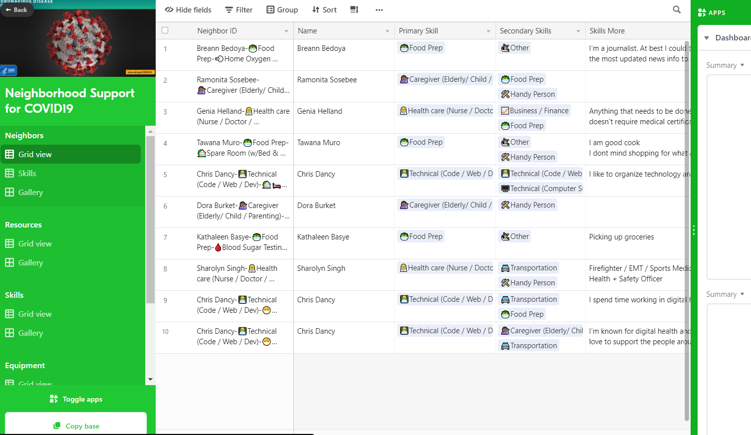The image size is (751, 435).
Task: Click Tawana Muro name cell
Action: coord(344,149)
